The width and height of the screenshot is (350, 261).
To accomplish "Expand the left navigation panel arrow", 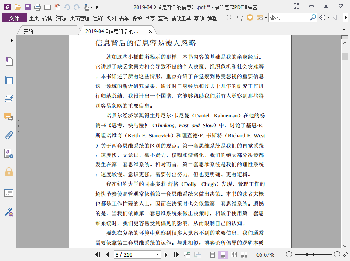I will pyautogui.click(x=12, y=40).
